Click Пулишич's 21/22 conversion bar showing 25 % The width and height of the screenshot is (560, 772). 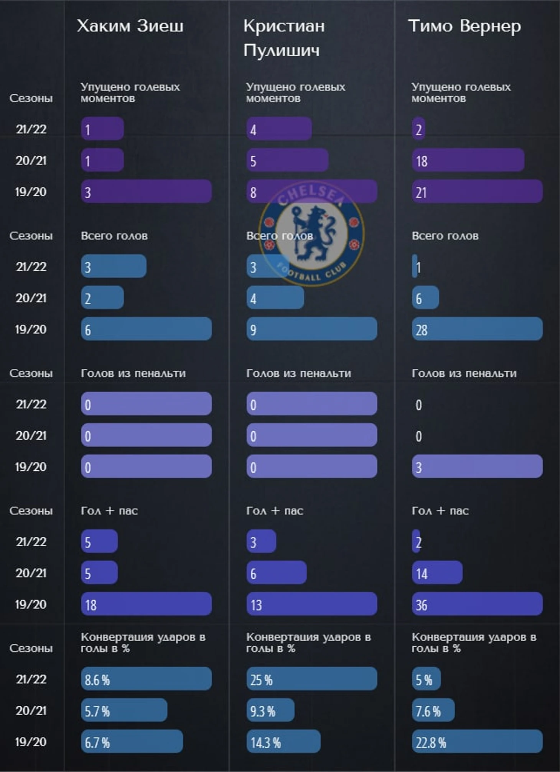tap(311, 679)
